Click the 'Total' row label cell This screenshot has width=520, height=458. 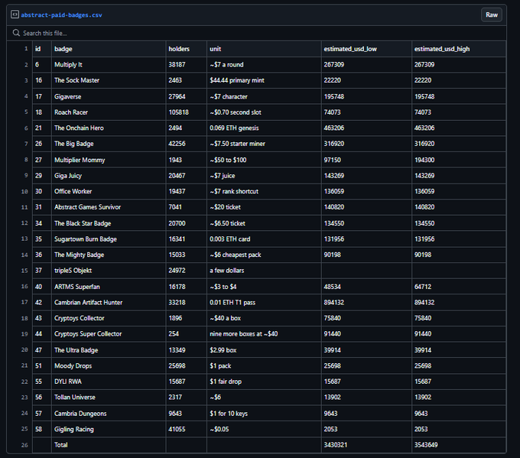(109, 445)
